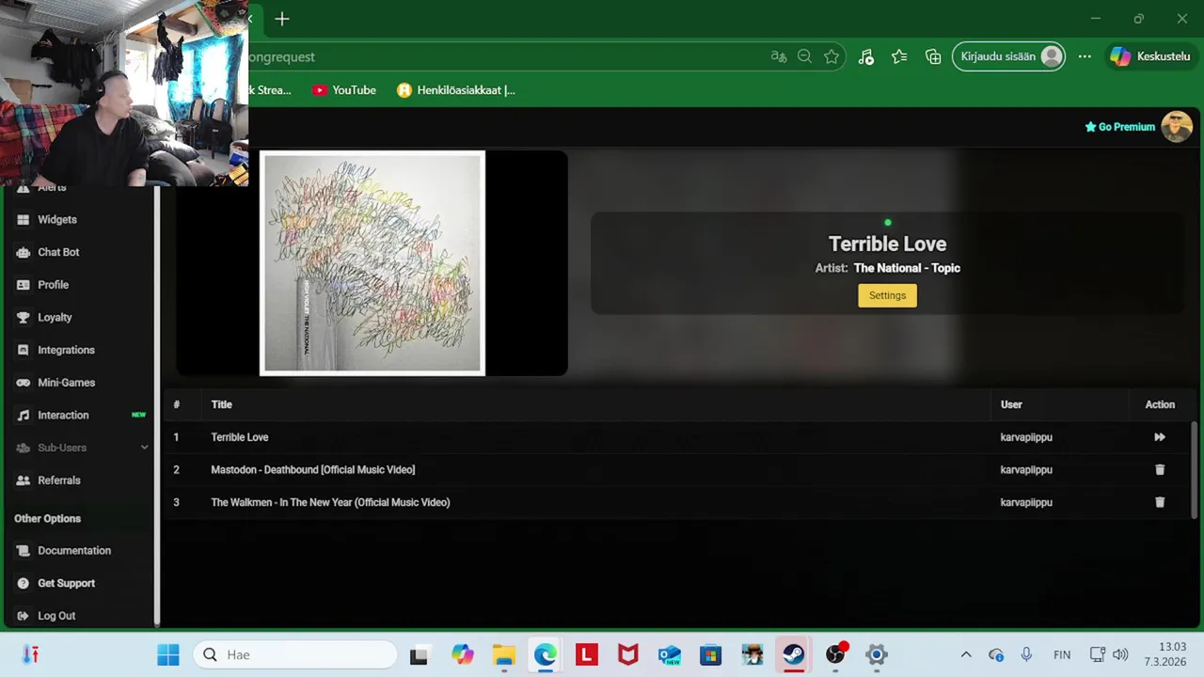Image resolution: width=1204 pixels, height=677 pixels.
Task: Open the Henkilöasiakkaat bookmark
Action: (x=456, y=90)
